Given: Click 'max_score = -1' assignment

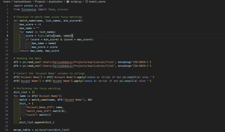Looking at the screenshot, I should point(30,25).
